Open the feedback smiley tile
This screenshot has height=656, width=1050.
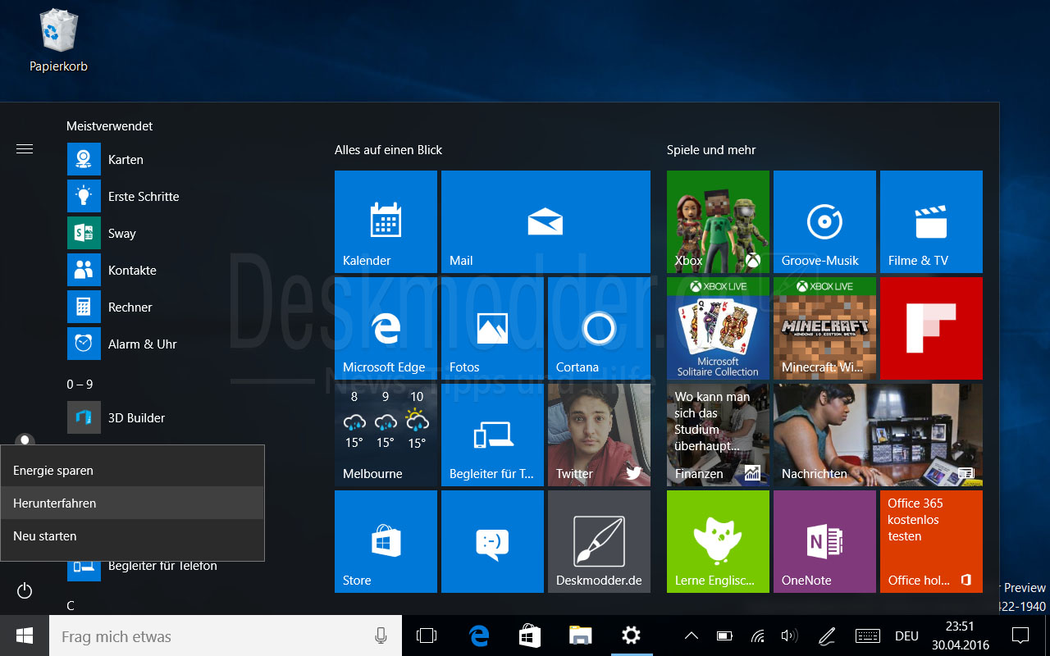[x=492, y=541]
